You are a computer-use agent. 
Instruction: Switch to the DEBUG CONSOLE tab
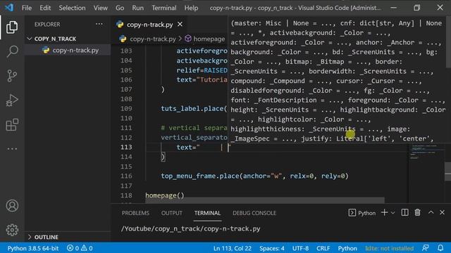point(254,213)
